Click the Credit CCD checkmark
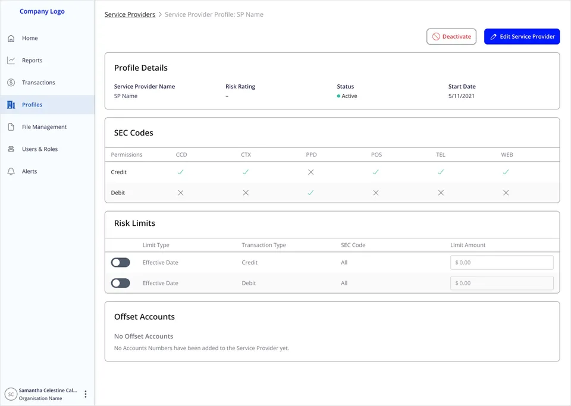The height and width of the screenshot is (406, 571). pyautogui.click(x=181, y=172)
